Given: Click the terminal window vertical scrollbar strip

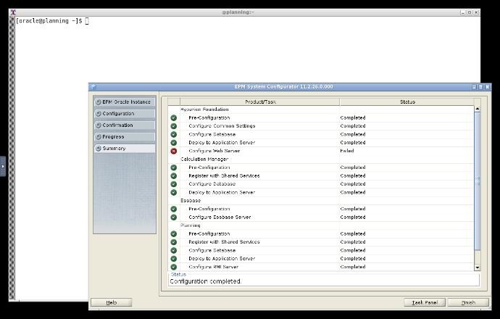Looking at the screenshot, I should [x=12, y=158].
